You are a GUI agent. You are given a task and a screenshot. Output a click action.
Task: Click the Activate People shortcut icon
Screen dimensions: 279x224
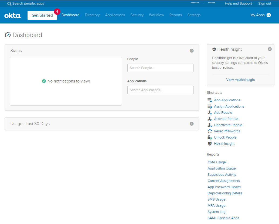click(210, 119)
